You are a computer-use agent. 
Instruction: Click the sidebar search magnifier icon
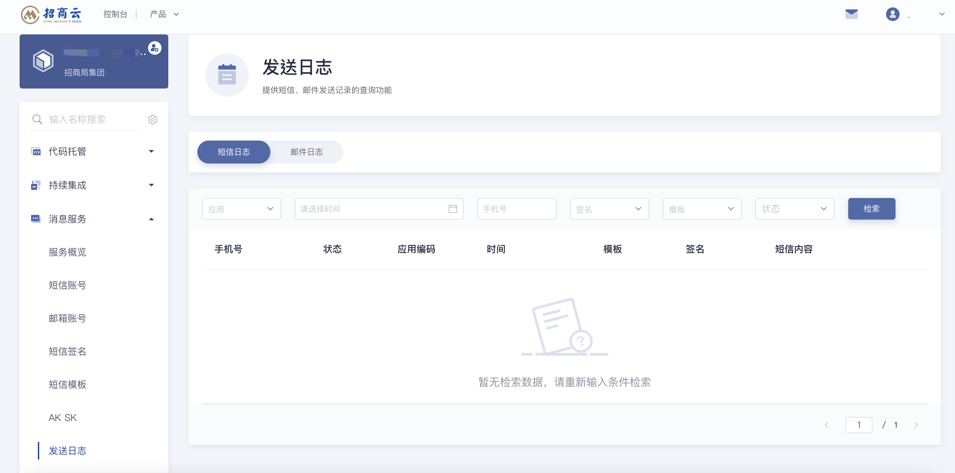[x=37, y=119]
